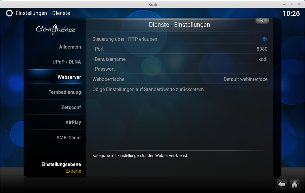Open the Weboberfläche webinterface selector

[x=180, y=79]
